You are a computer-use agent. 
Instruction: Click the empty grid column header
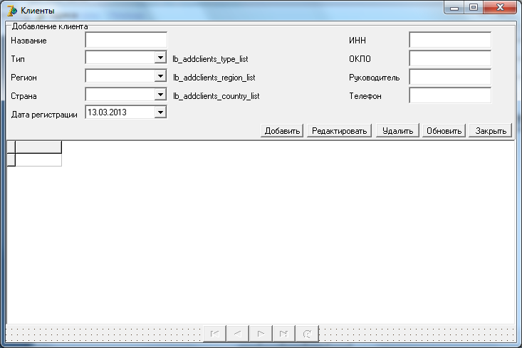coord(38,147)
